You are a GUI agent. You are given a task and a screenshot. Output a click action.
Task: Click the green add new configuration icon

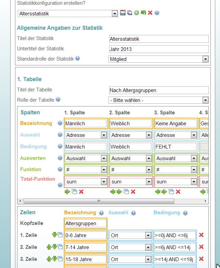[136, 13]
